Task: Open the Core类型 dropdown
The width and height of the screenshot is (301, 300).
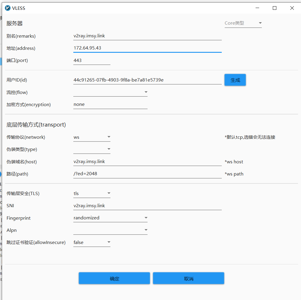Action: [x=243, y=23]
